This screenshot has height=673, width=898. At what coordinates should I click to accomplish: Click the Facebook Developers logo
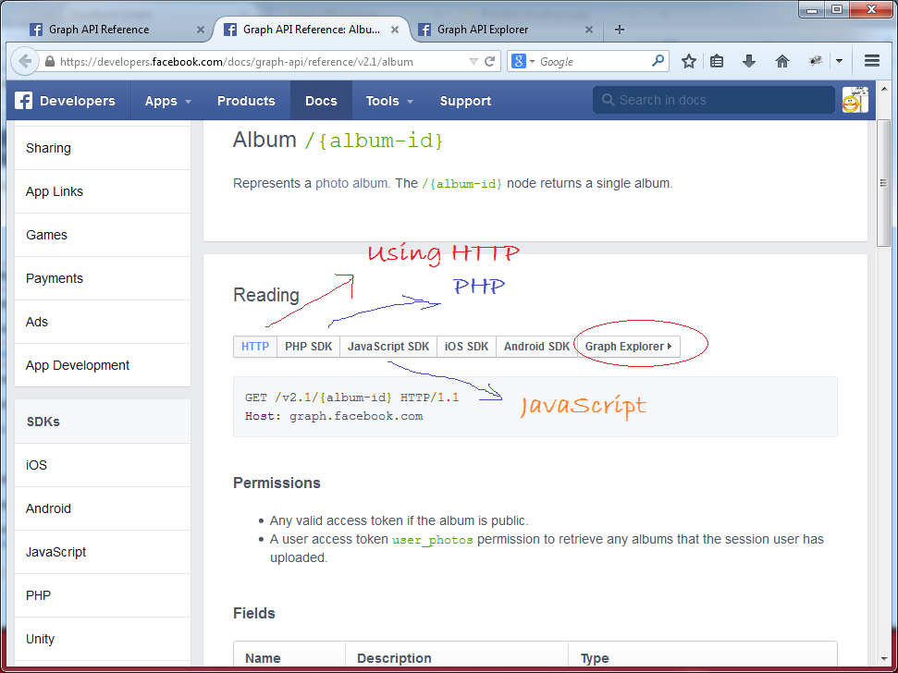tap(66, 101)
